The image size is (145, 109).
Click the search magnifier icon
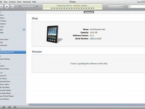coord(130,6)
